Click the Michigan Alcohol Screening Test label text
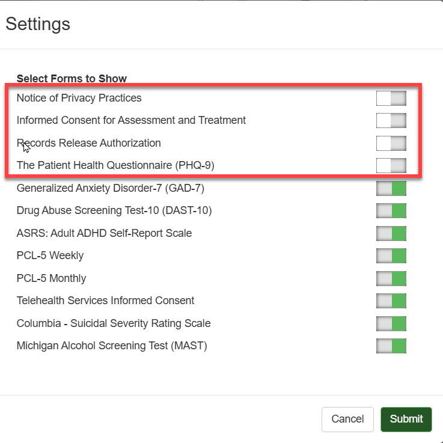The height and width of the screenshot is (443, 443). click(112, 346)
